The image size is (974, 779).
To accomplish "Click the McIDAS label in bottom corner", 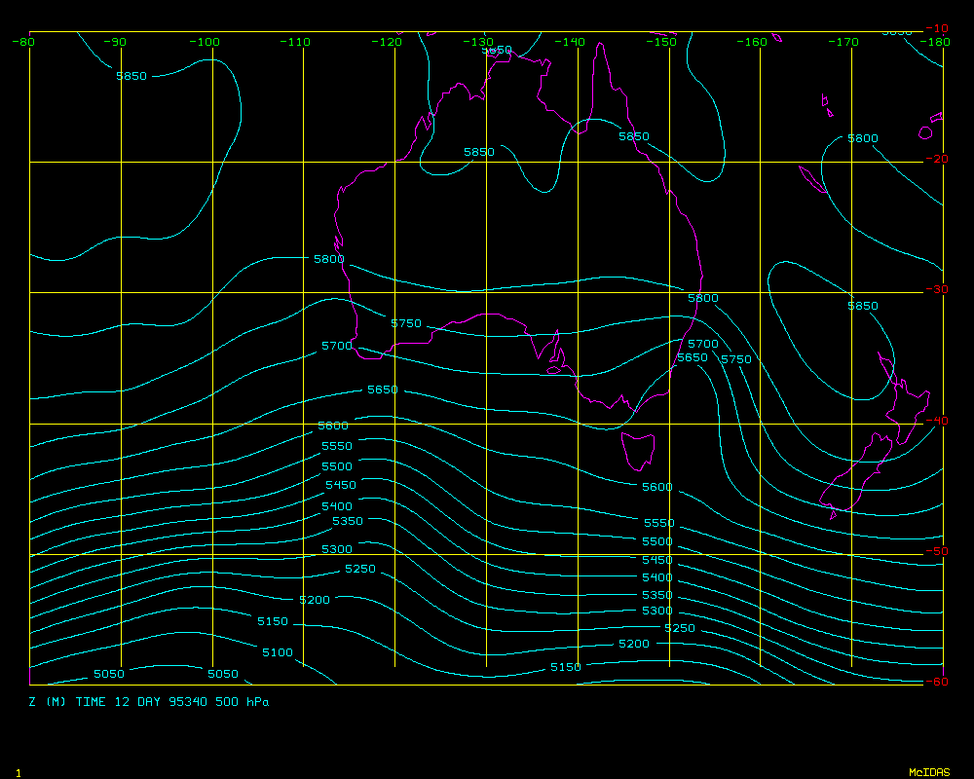I will [x=929, y=772].
